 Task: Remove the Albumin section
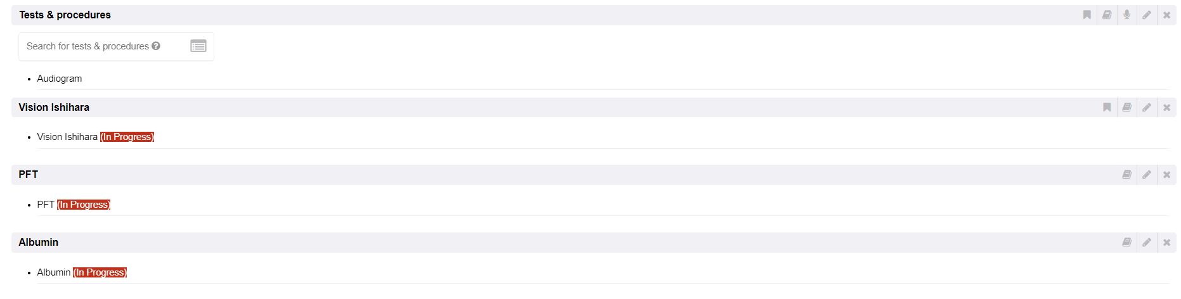coord(1166,242)
